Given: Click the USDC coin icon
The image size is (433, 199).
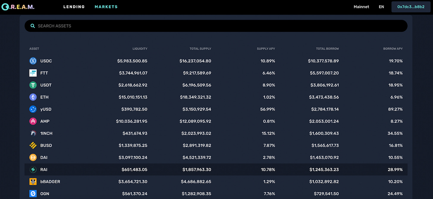Looking at the screenshot, I should (33, 61).
